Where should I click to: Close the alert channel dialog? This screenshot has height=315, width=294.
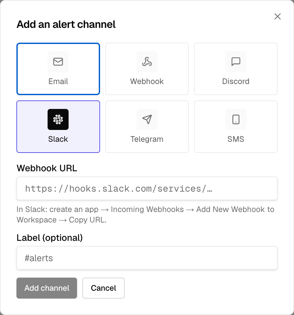click(x=278, y=16)
